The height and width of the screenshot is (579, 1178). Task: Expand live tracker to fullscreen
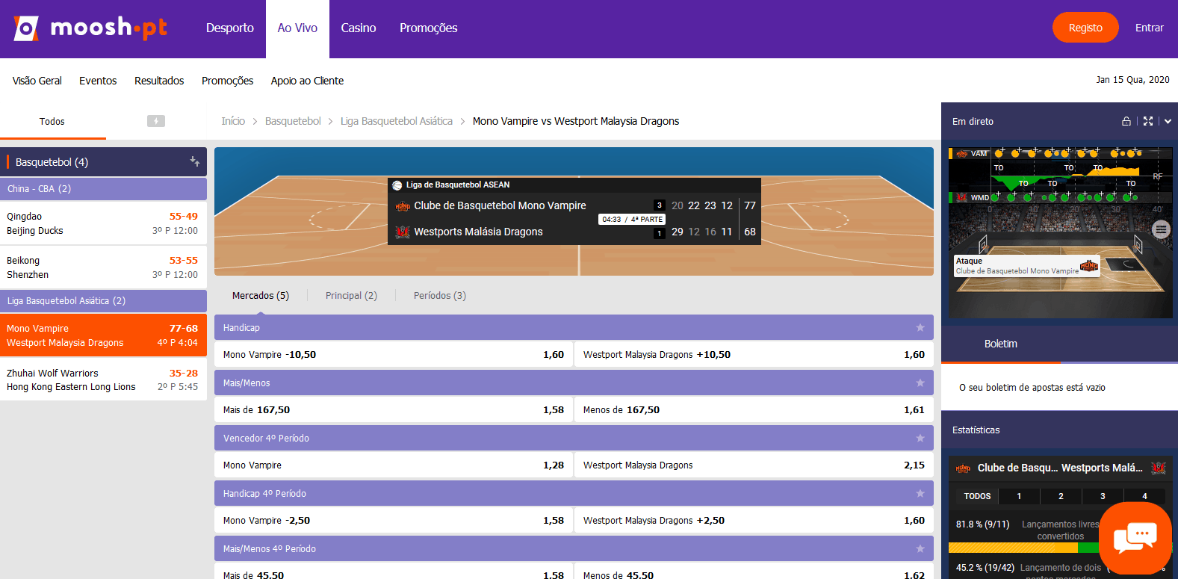[1148, 121]
